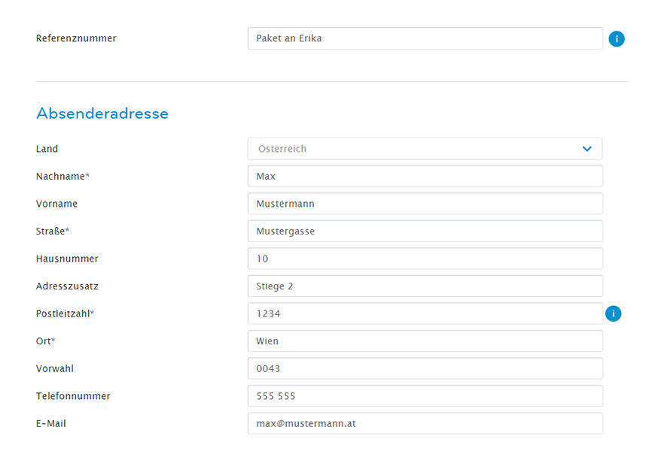Click the 'Referenznummer' label text
The height and width of the screenshot is (451, 667).
tap(76, 38)
